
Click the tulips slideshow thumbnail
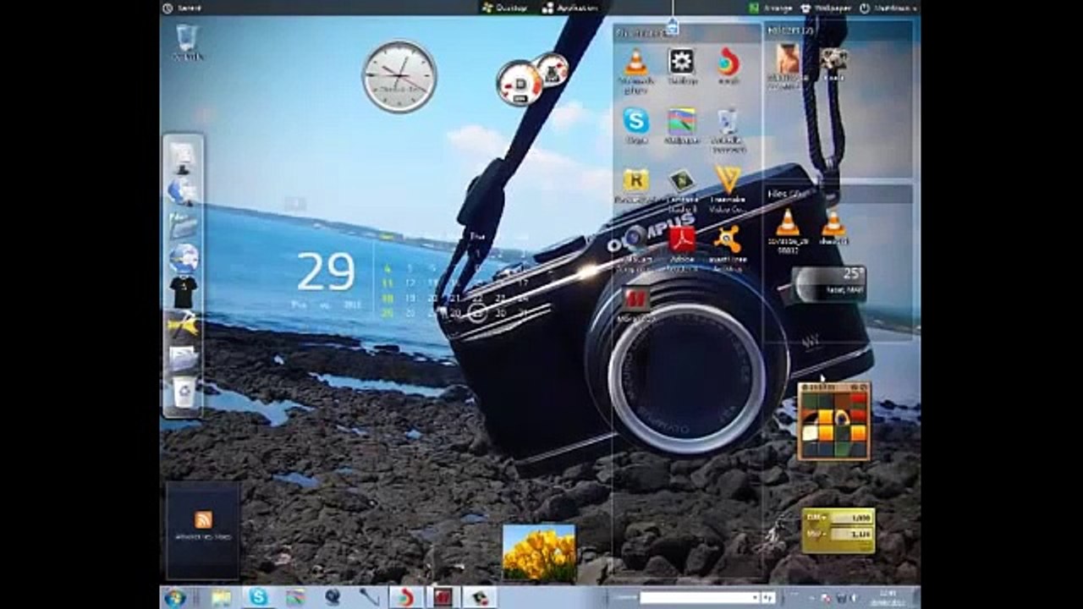(x=539, y=552)
